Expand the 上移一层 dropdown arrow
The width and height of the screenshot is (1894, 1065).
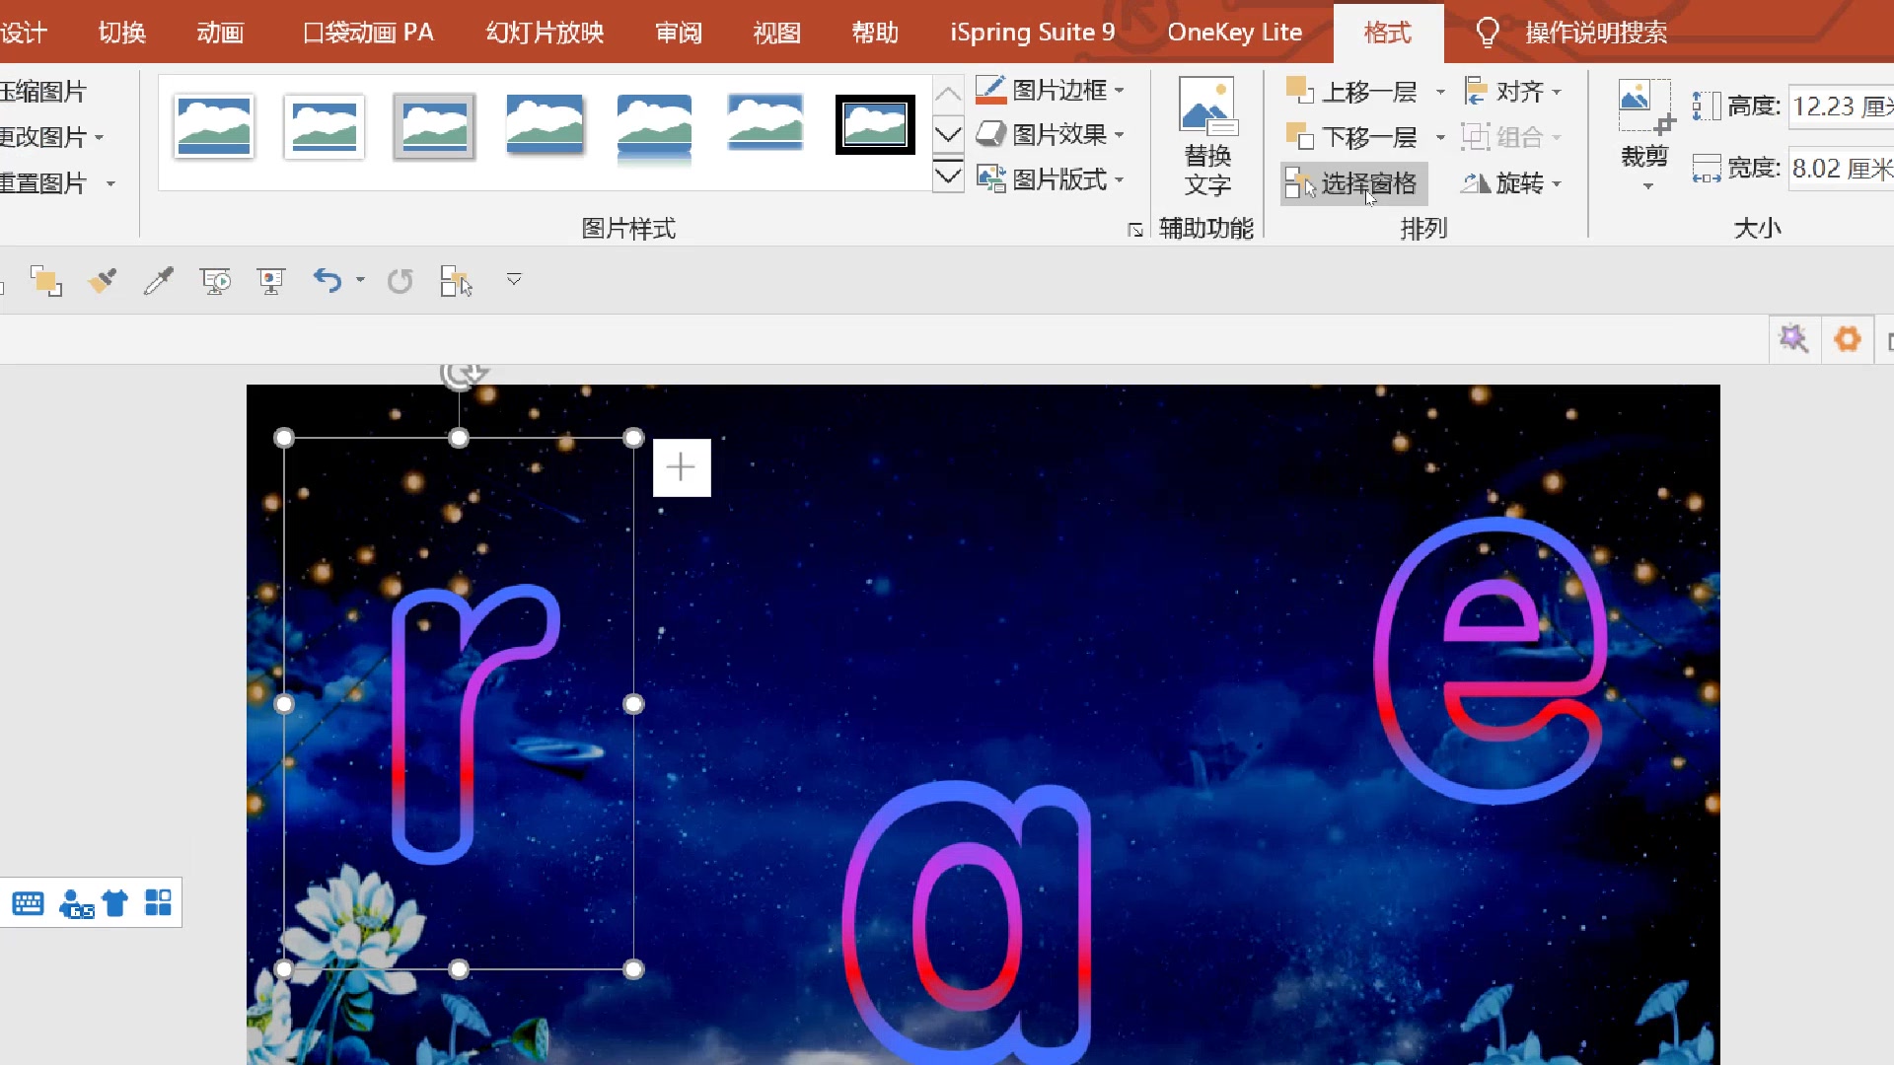[x=1440, y=92]
